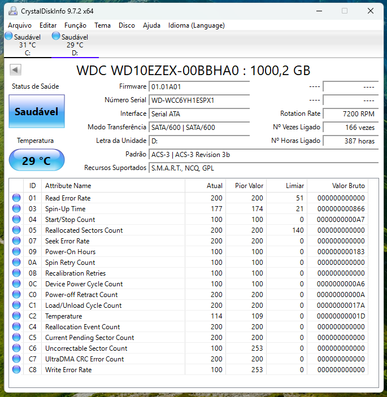Image resolution: width=387 pixels, height=397 pixels.
Task: Click the status orb for Write Error Rate
Action: coord(16,370)
